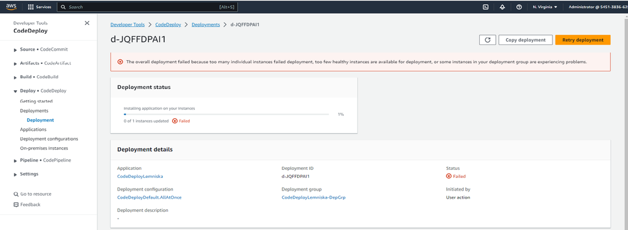
Task: Open the AWS home logo
Action: [11, 7]
